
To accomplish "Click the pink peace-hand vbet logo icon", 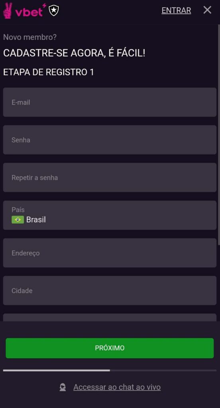I will coord(8,11).
